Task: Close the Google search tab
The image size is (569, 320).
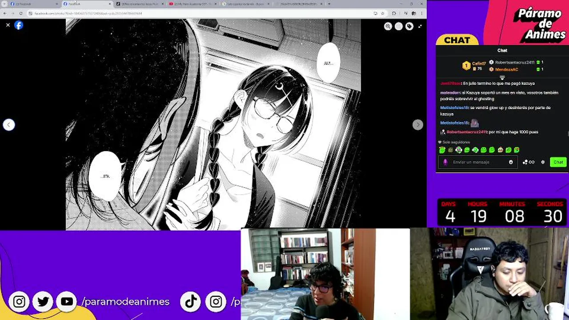Action: click(x=268, y=4)
